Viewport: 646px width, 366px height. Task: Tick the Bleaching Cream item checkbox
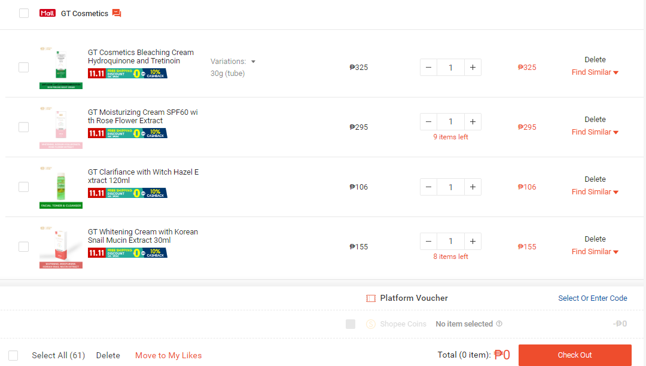tap(23, 67)
